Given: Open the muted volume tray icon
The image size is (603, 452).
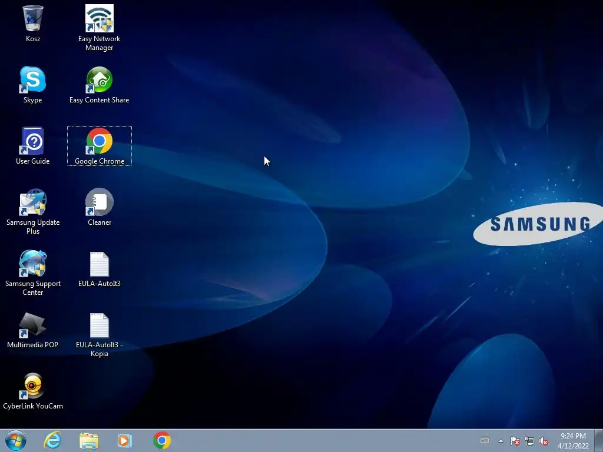Looking at the screenshot, I should pyautogui.click(x=544, y=441).
